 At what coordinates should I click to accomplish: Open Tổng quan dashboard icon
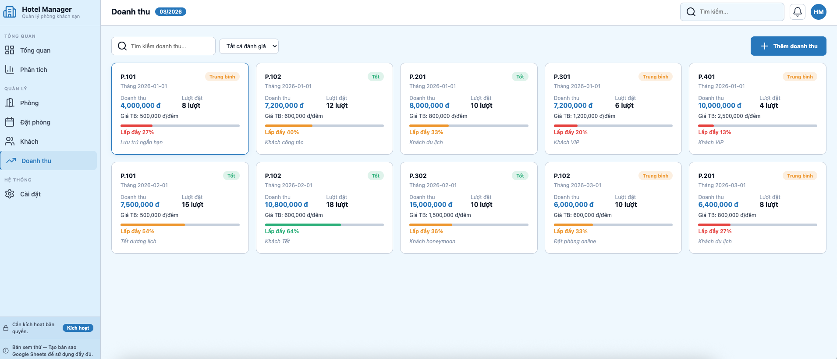tap(10, 50)
